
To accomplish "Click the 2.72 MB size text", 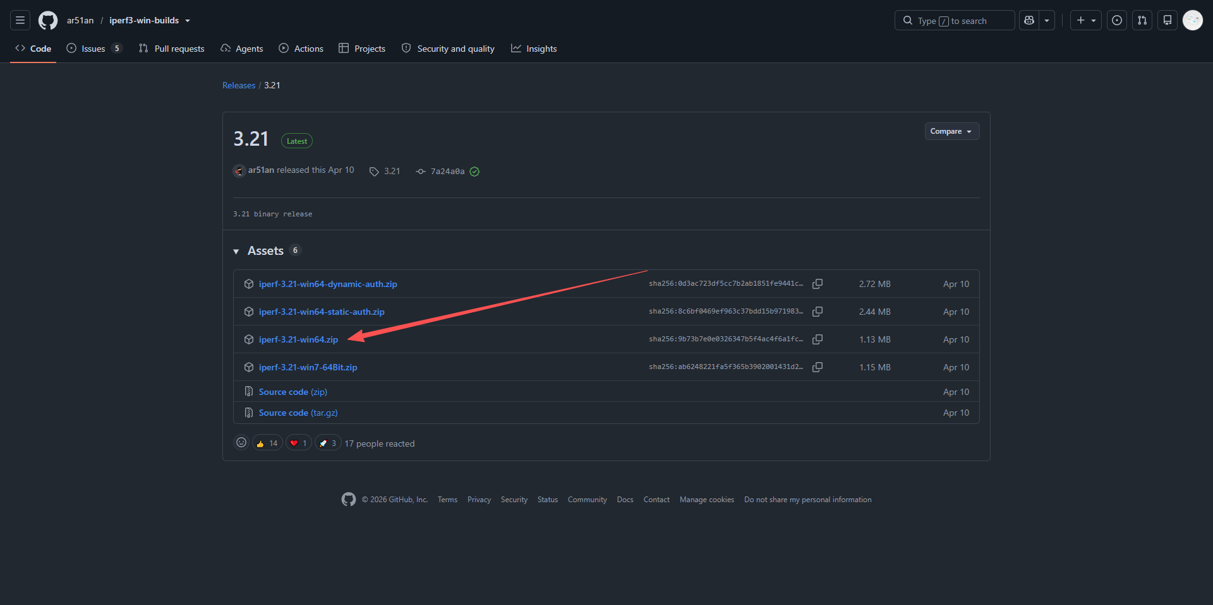I will click(875, 284).
